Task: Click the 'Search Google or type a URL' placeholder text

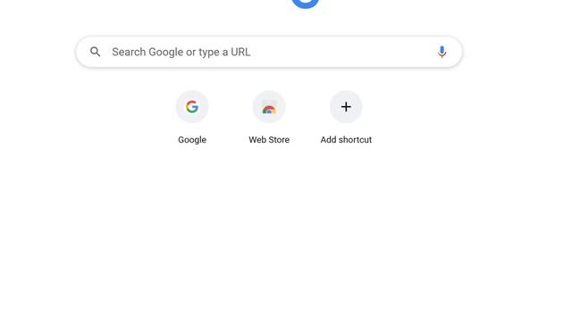Action: [x=181, y=52]
